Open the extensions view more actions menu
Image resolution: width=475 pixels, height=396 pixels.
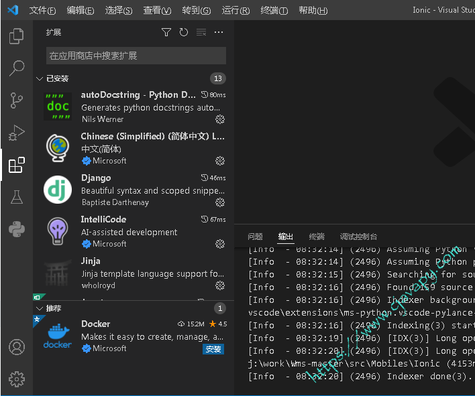click(x=219, y=32)
